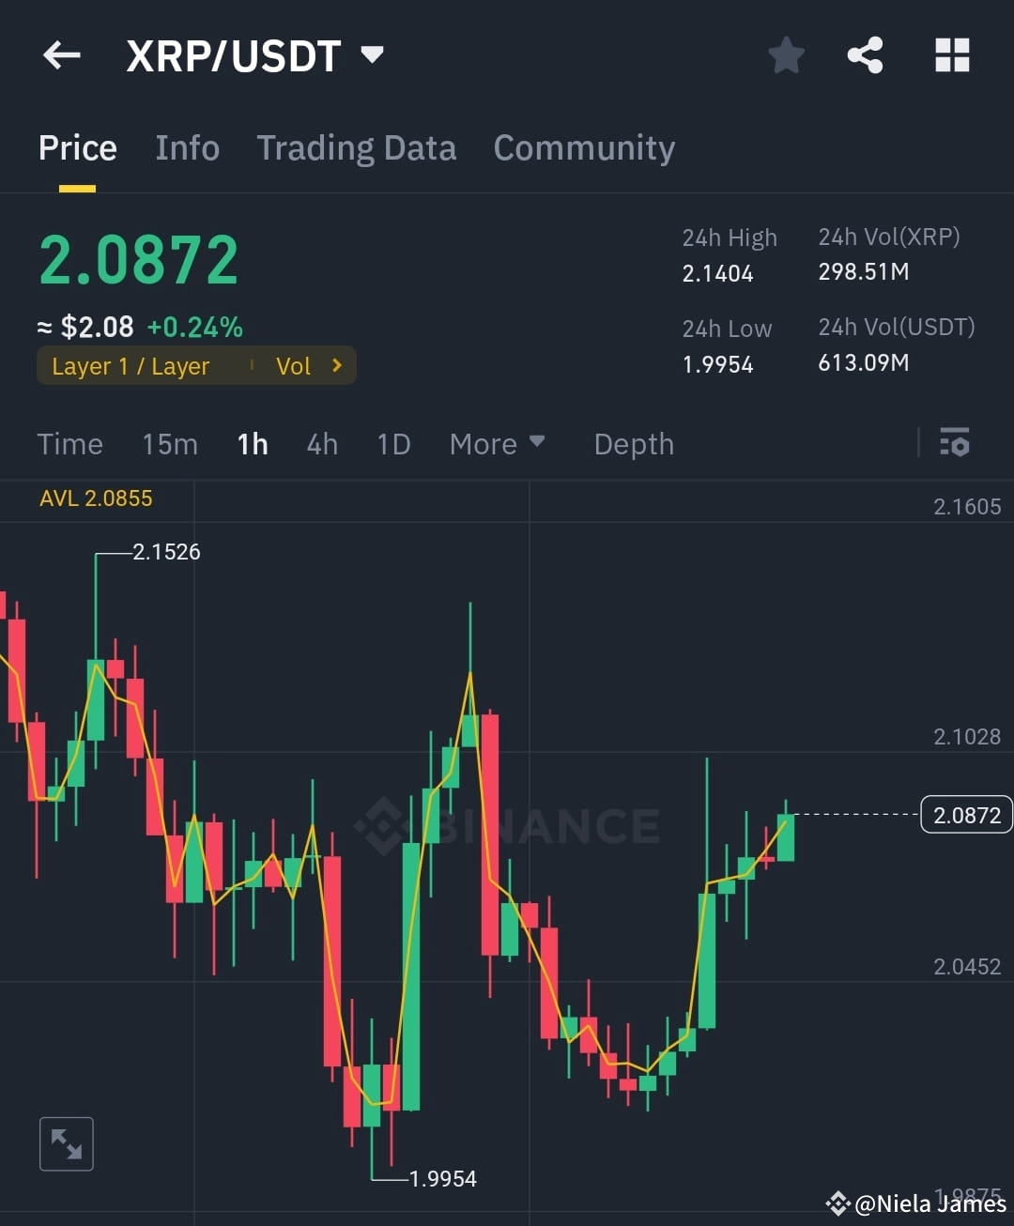Open the Trading Data tab

[356, 147]
